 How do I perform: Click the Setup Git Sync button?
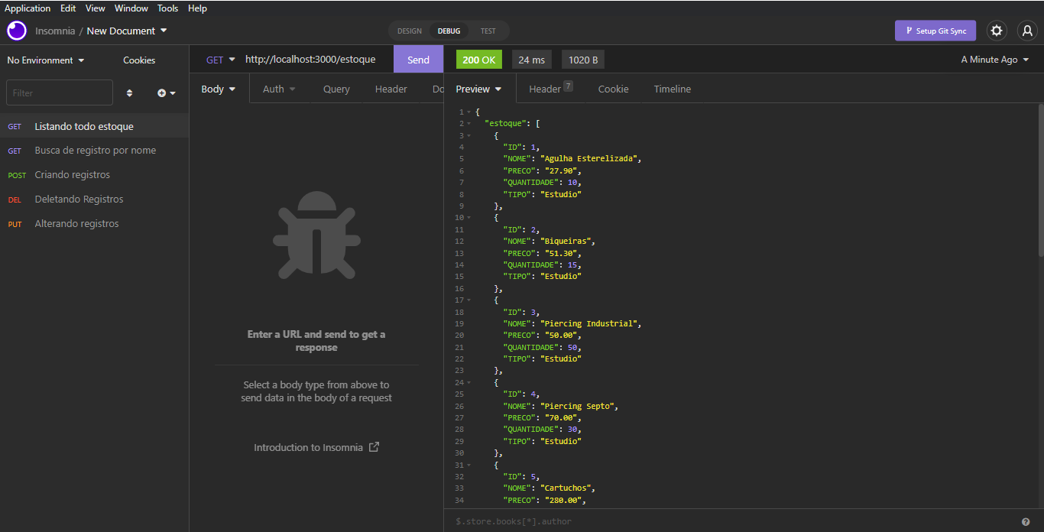pos(935,31)
